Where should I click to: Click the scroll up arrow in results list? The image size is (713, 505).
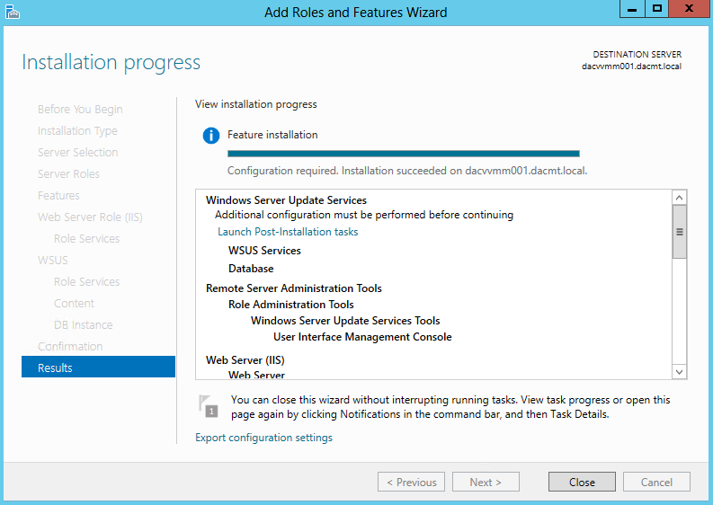(x=679, y=198)
